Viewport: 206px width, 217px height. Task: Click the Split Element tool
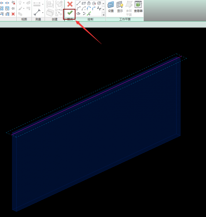(x=1, y=3)
